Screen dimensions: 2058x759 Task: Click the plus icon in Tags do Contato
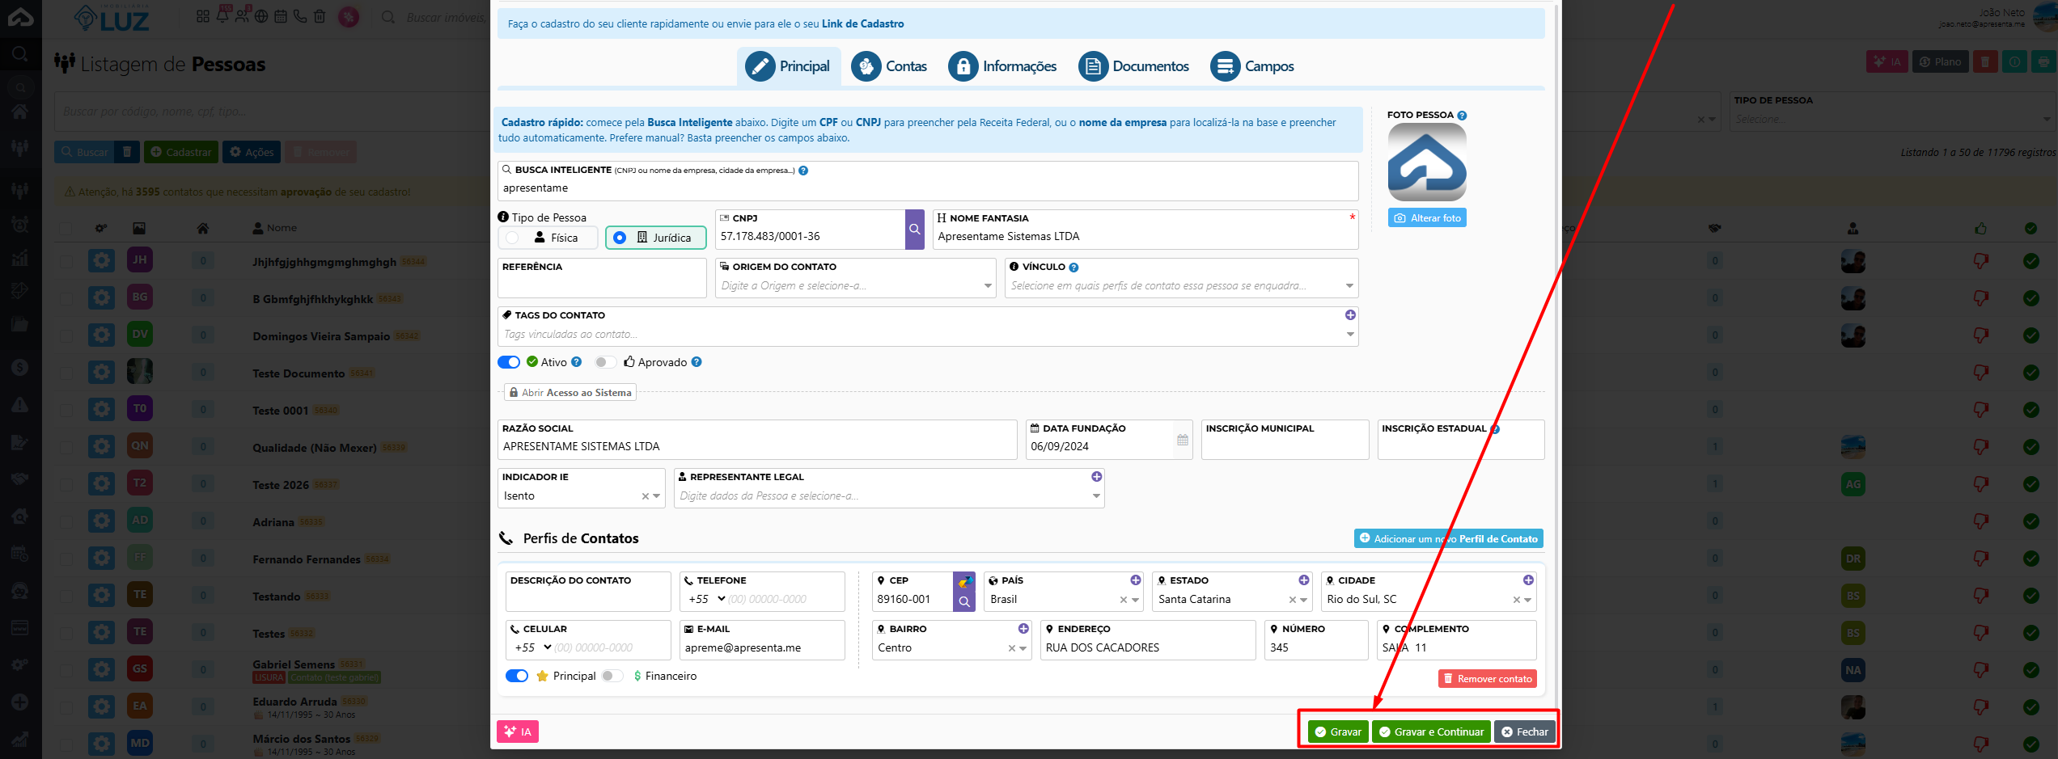click(1350, 315)
